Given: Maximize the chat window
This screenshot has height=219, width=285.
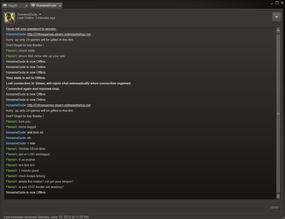Looking at the screenshot, I should pos(277,3).
